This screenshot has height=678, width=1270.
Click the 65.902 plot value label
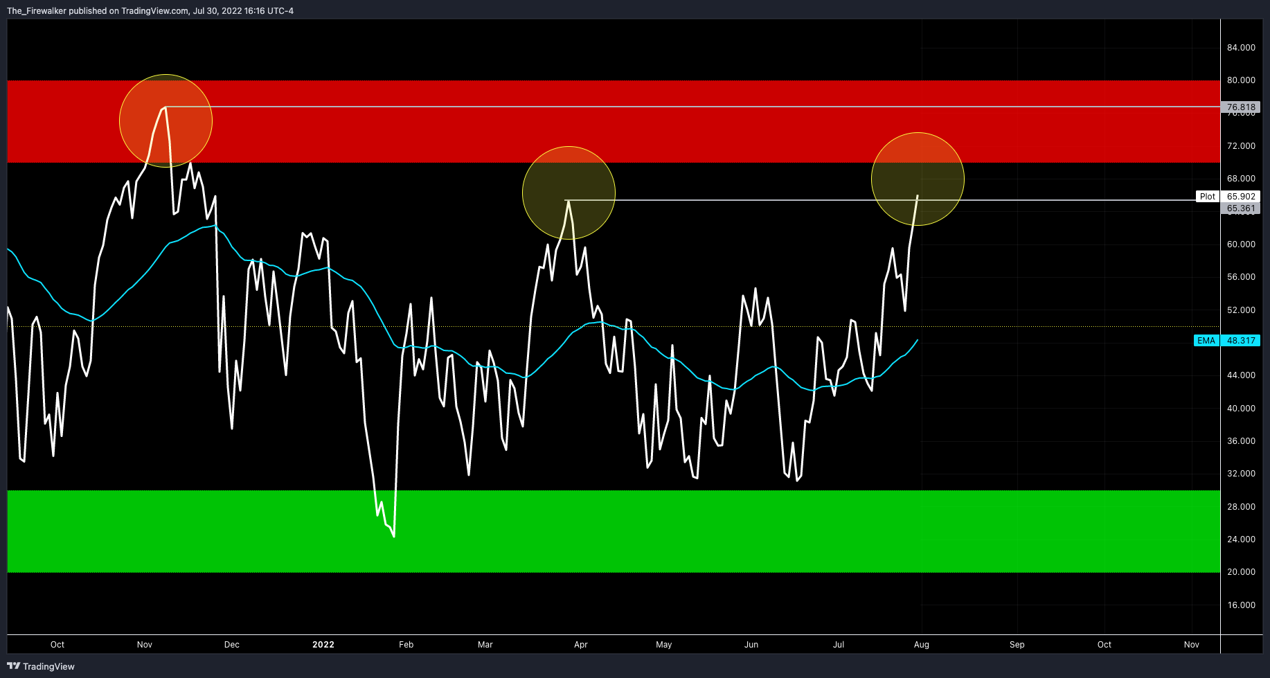pos(1241,197)
